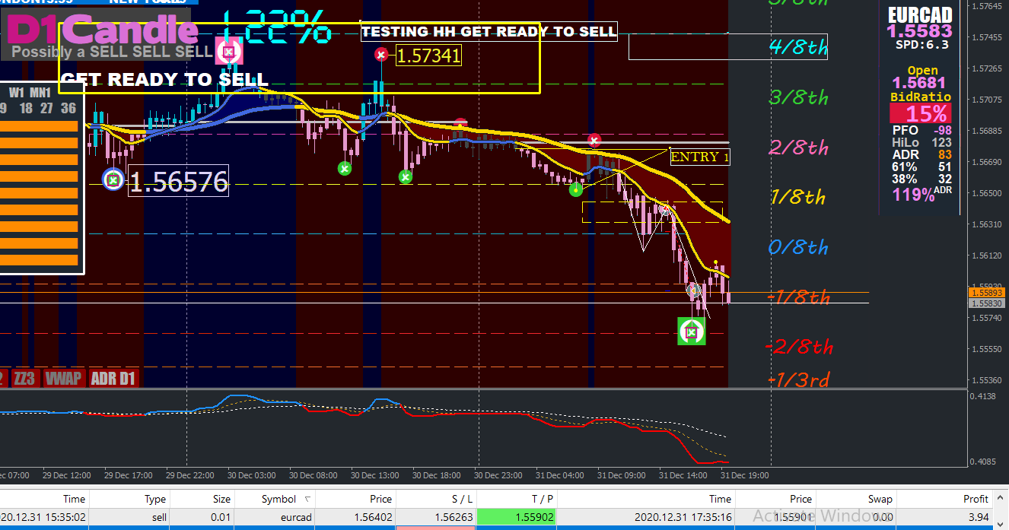Toggle the ZZ3 indicator button
Viewport: 1009px width, 530px height.
(x=24, y=378)
